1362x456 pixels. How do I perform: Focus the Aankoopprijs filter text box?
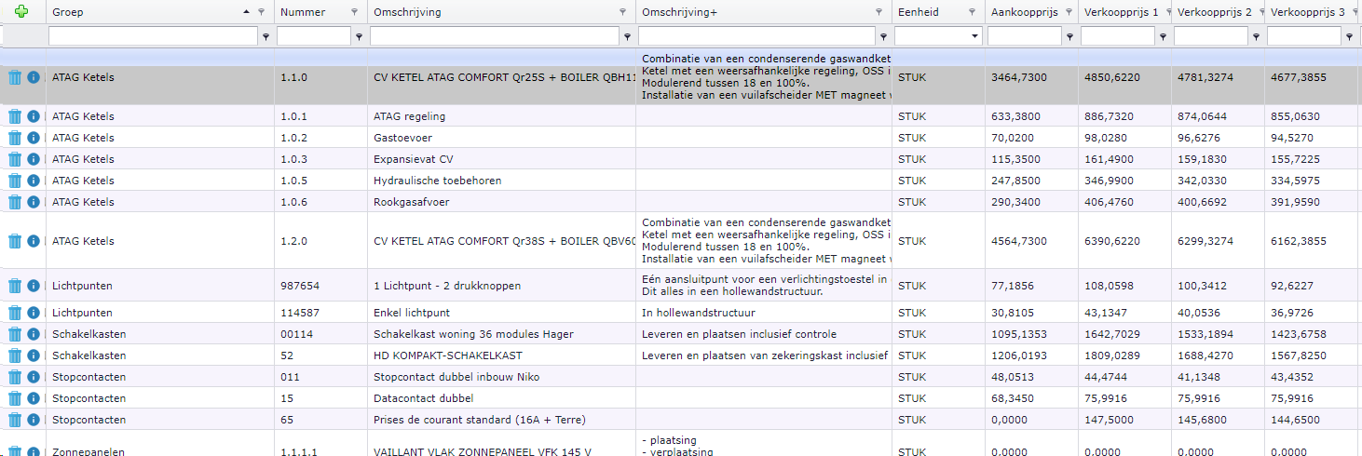coord(1025,36)
